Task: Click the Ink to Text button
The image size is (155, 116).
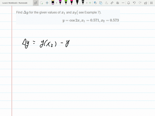Action: 106,3
